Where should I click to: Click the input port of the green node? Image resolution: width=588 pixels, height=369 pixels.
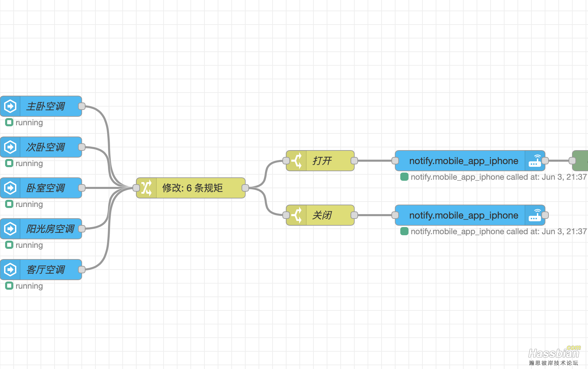click(x=572, y=161)
